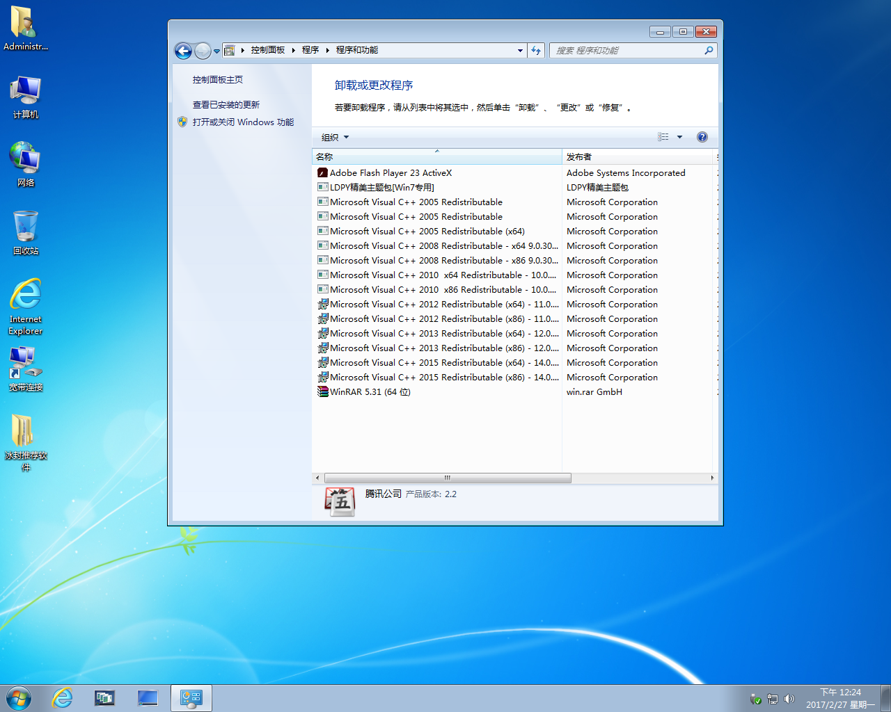Click Adobe Systems Incorporated publisher cell
The image size is (891, 712).
coord(626,172)
